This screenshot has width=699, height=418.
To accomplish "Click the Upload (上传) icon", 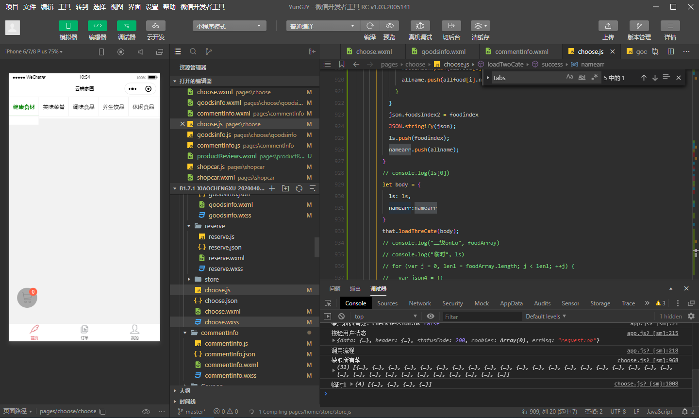I will pyautogui.click(x=608, y=26).
